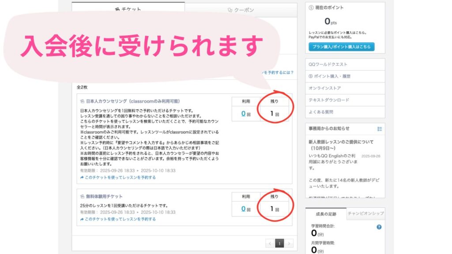Image resolution: width=452 pixels, height=254 pixels.
Task: Open the よくある質問 sidebar link
Action: [321, 112]
